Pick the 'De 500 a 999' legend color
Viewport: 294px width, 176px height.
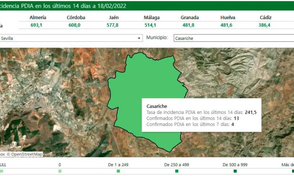pyautogui.click(x=235, y=171)
